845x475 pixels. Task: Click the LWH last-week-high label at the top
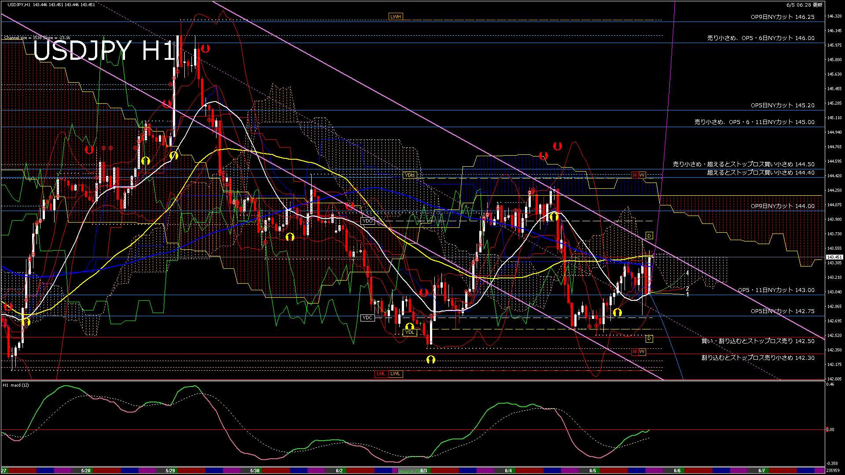(x=396, y=16)
